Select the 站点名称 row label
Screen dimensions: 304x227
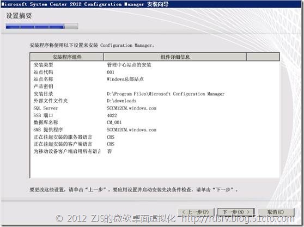click(43, 79)
